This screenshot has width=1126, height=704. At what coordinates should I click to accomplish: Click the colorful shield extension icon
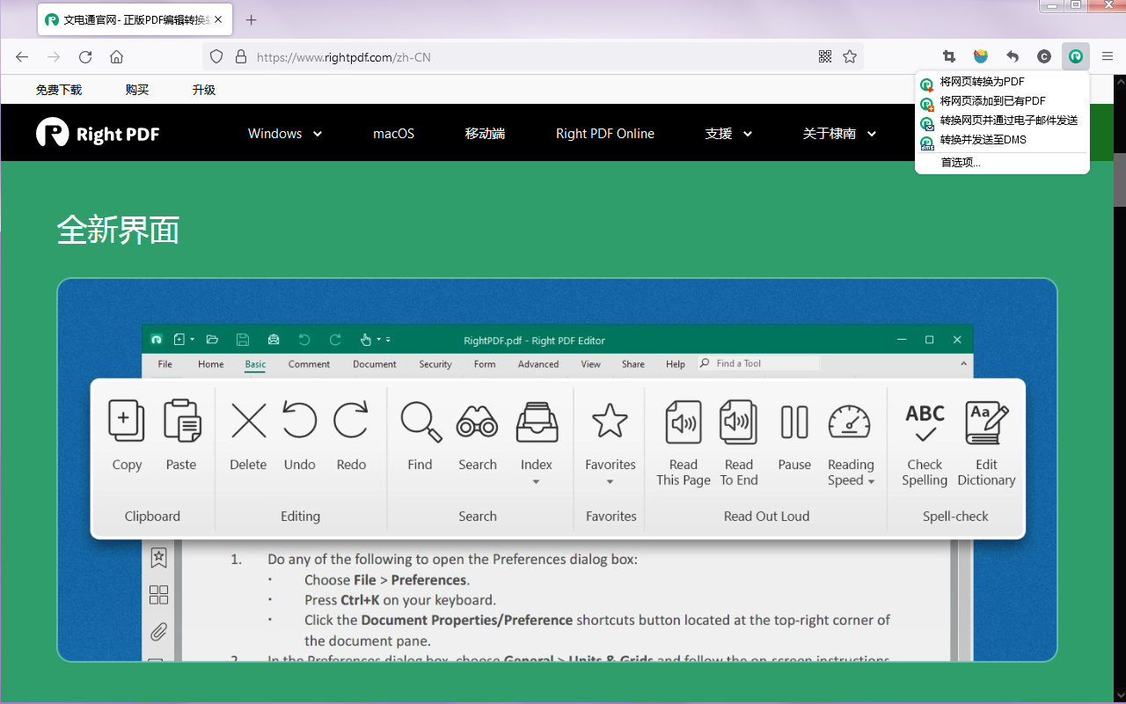pyautogui.click(x=981, y=57)
